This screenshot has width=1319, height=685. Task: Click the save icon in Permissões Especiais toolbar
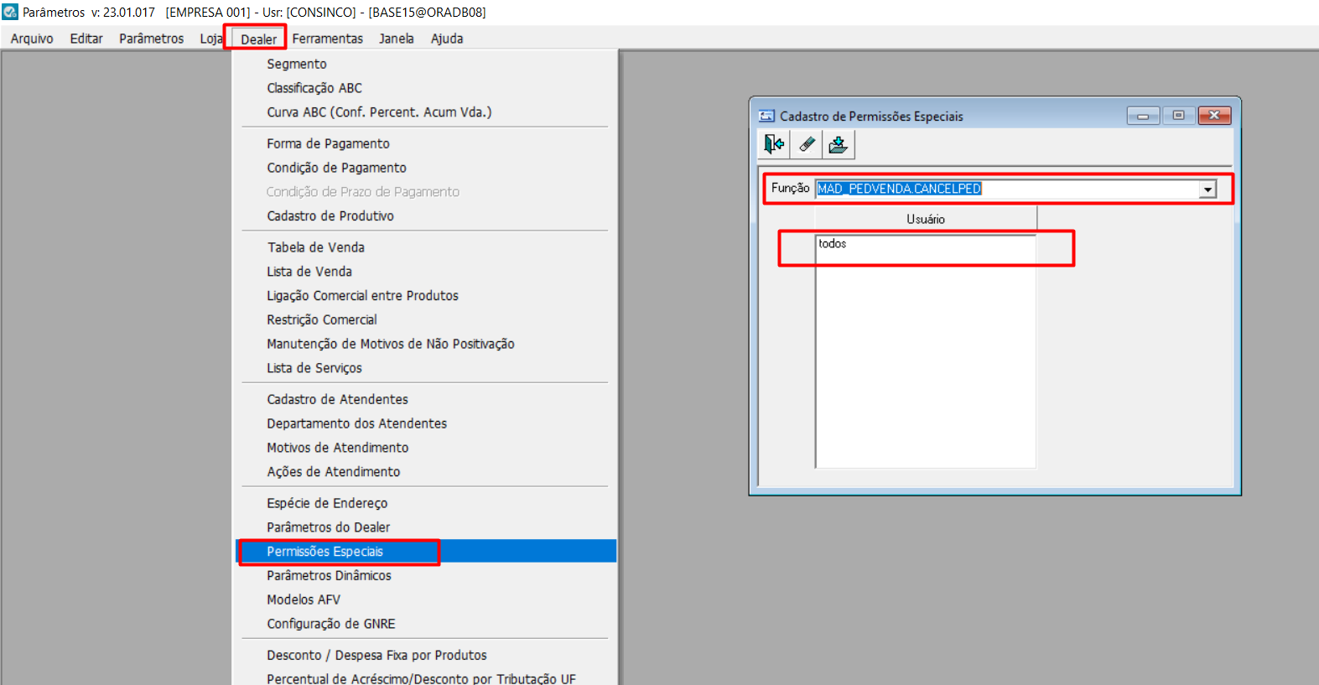[x=838, y=145]
